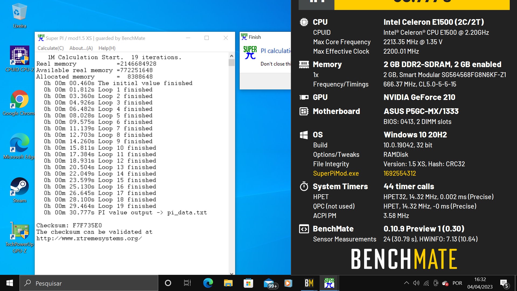Open Google Chrome desktop shortcut
Viewport: 517px width, 291px height.
[19, 103]
